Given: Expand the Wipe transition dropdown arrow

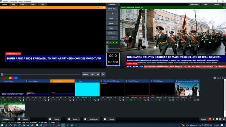Looking at the screenshot, I should tap(117, 28).
